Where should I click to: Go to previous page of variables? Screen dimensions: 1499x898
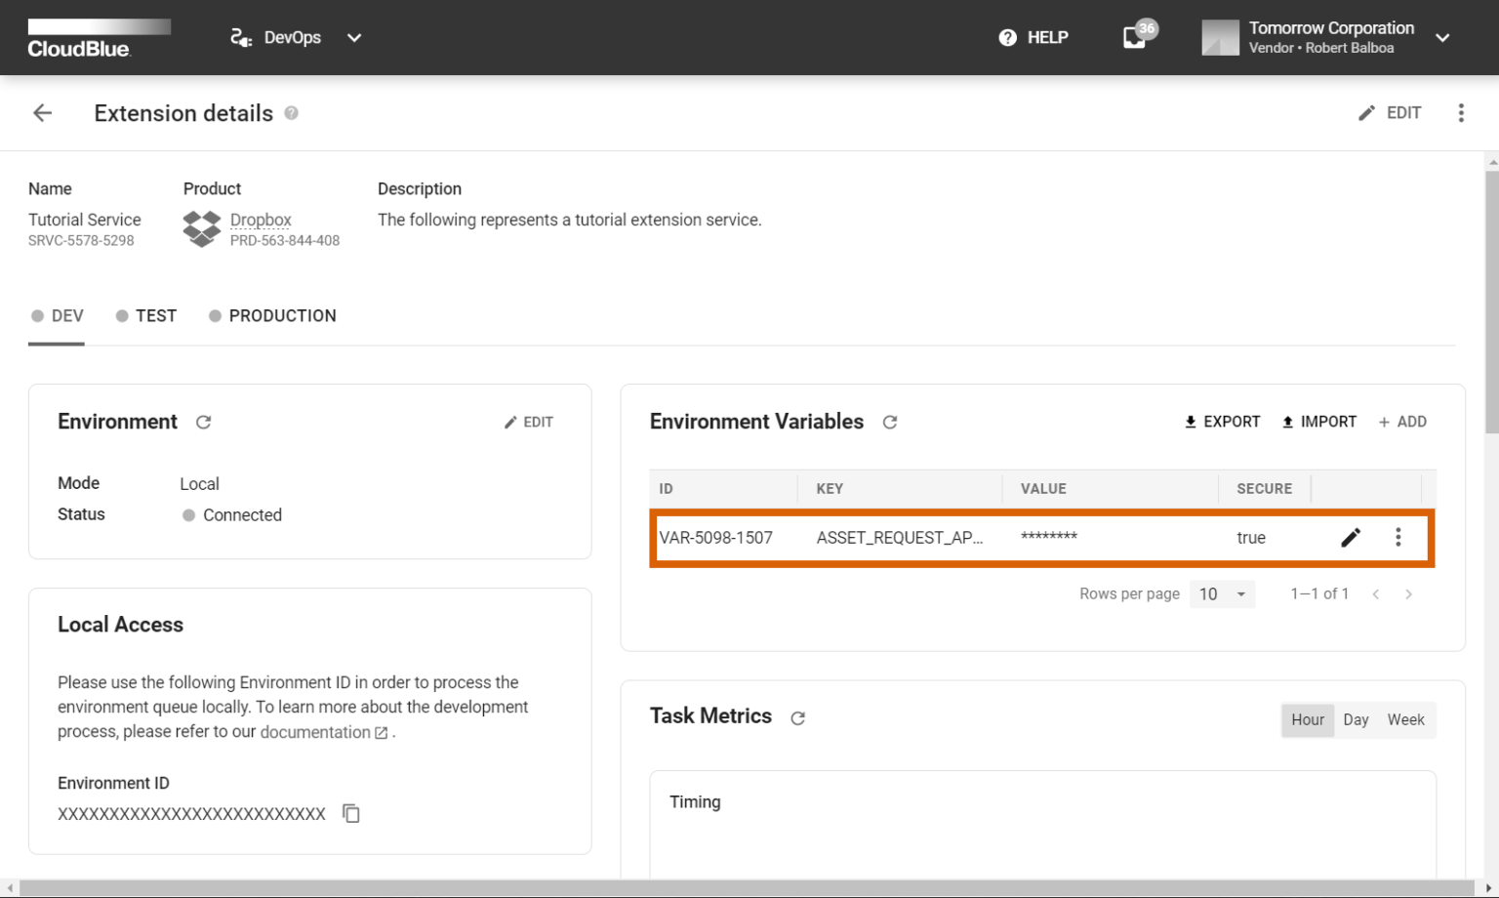[1376, 594]
